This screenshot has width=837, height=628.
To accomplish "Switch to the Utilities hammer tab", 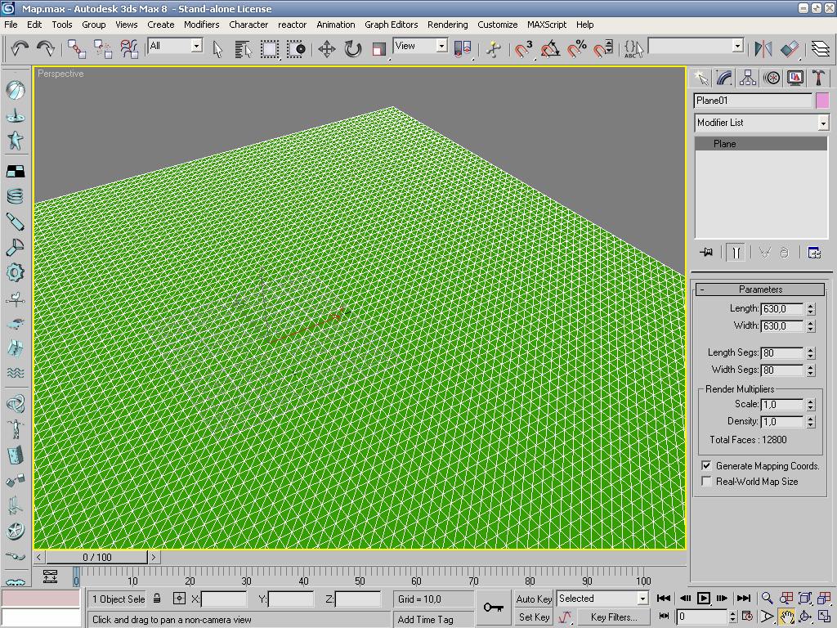I will tap(818, 78).
